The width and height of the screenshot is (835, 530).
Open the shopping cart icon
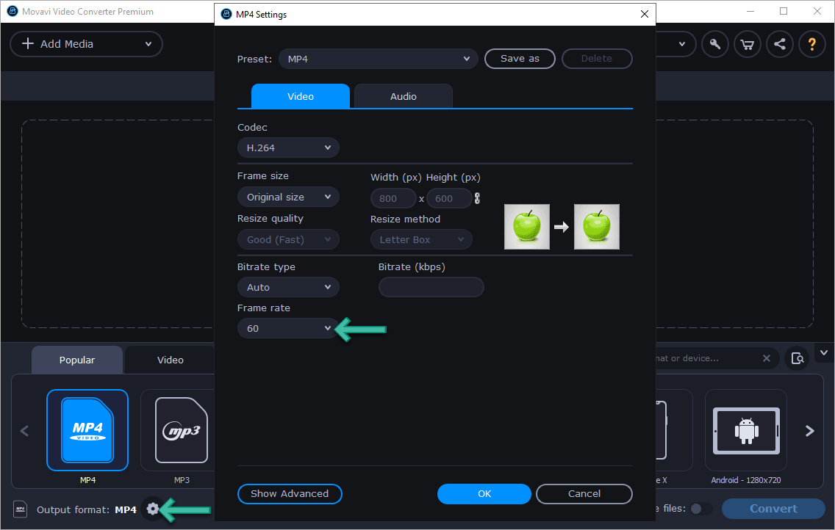click(x=747, y=44)
